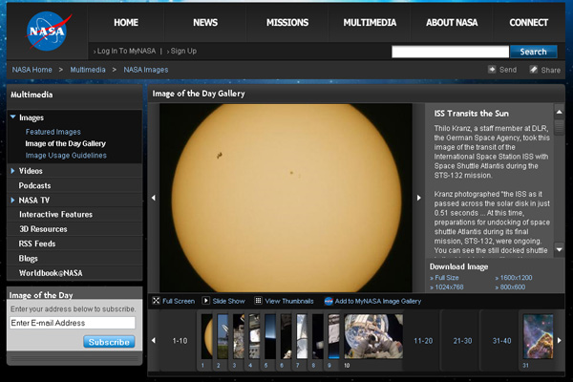The height and width of the screenshot is (382, 573).
Task: Click the Enter E-mail Address field
Action: (x=73, y=323)
